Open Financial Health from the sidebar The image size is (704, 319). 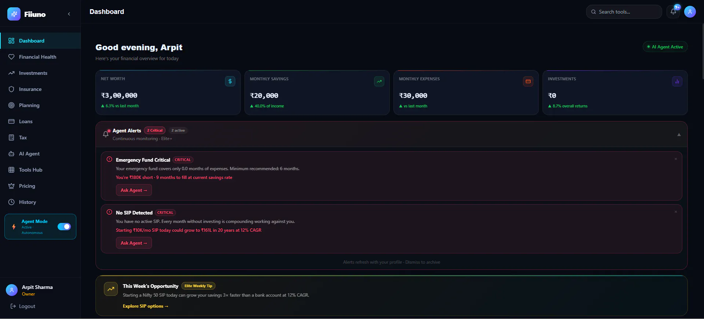tap(40, 57)
